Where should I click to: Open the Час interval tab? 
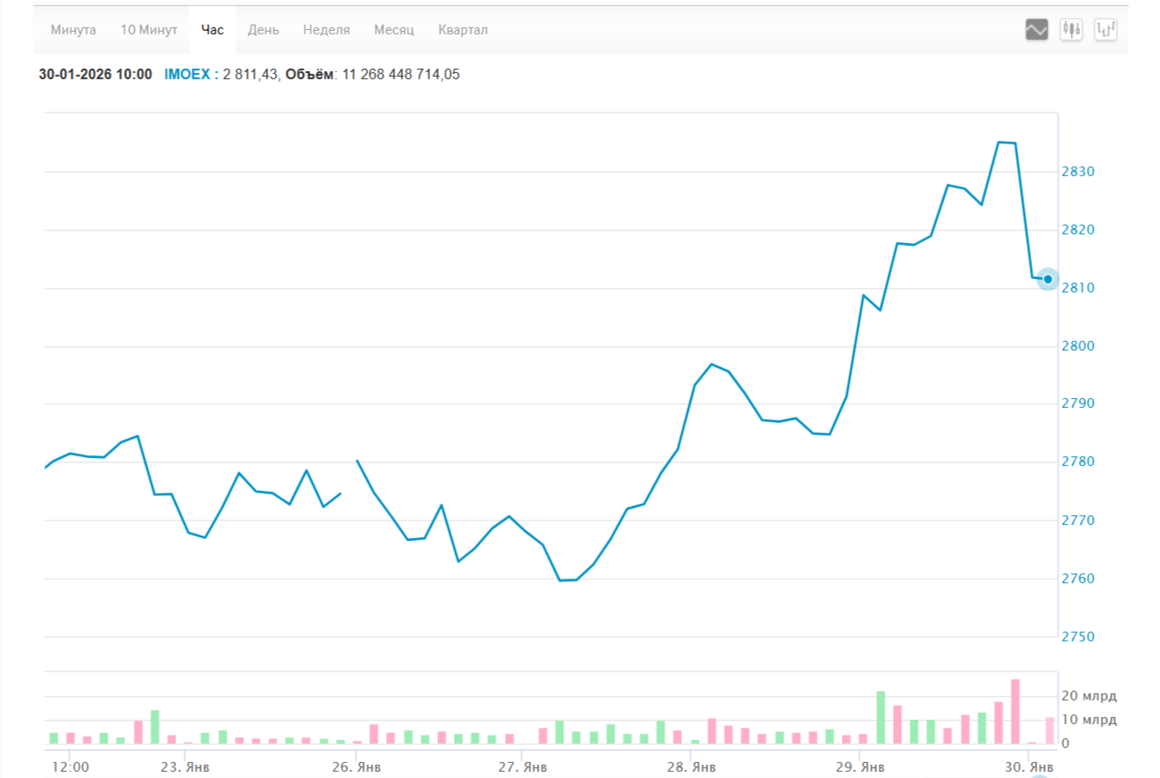[212, 30]
